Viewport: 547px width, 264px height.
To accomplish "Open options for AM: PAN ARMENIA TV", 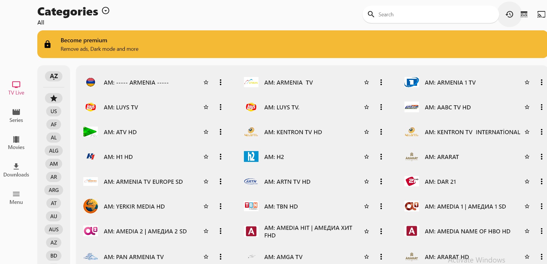I will coord(221,257).
